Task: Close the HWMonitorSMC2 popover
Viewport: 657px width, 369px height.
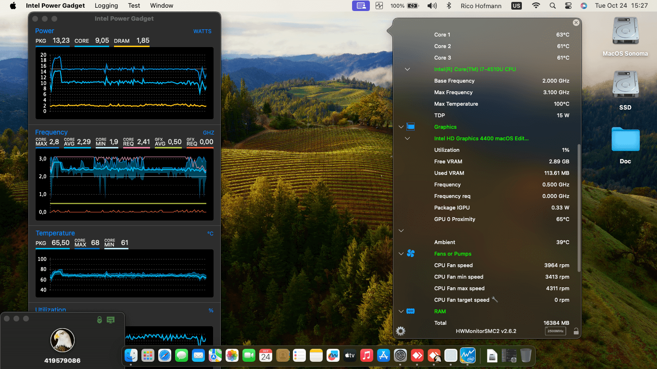Action: 576,23
